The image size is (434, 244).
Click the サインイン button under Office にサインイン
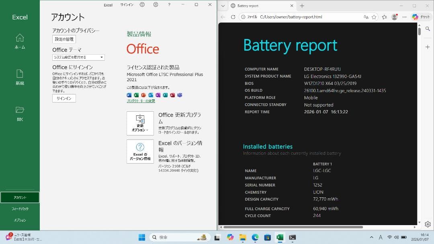(63, 98)
